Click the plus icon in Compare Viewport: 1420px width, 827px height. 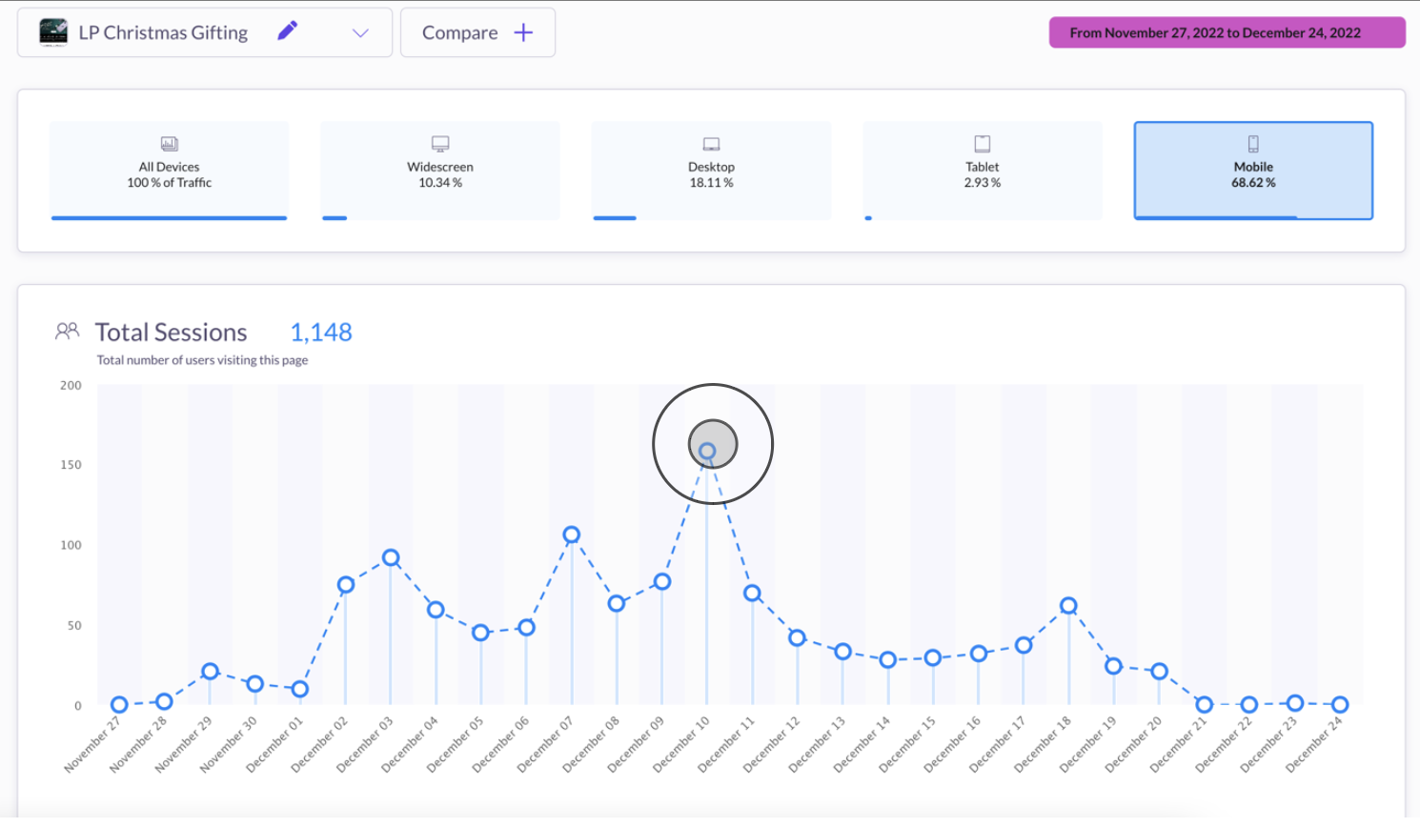(523, 32)
